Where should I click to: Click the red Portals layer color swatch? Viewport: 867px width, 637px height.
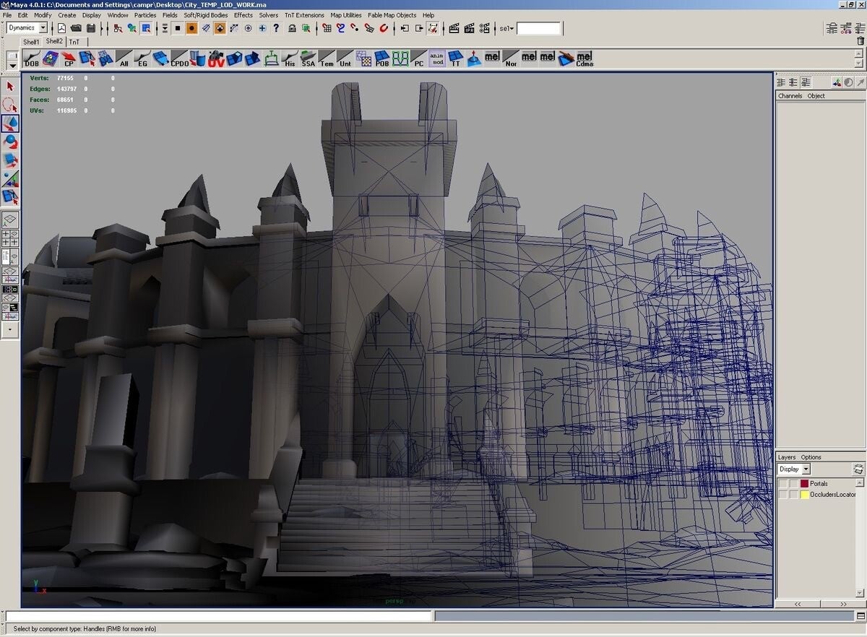[x=804, y=484]
